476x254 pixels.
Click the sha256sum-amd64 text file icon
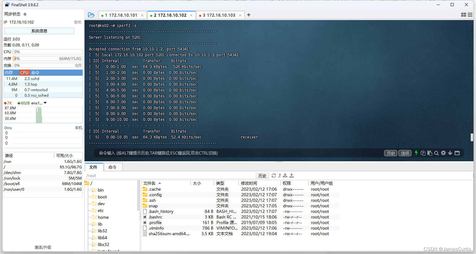tap(145, 234)
